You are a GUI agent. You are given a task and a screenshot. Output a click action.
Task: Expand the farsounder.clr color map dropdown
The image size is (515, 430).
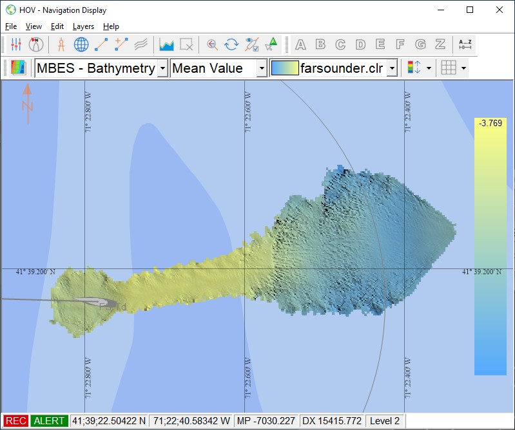pyautogui.click(x=391, y=68)
